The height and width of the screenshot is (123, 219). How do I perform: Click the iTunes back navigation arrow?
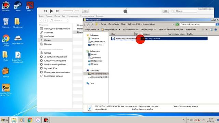[41, 20]
